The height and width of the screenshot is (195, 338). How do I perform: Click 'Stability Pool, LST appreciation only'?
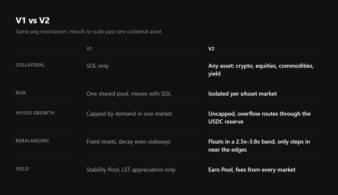pos(131,170)
